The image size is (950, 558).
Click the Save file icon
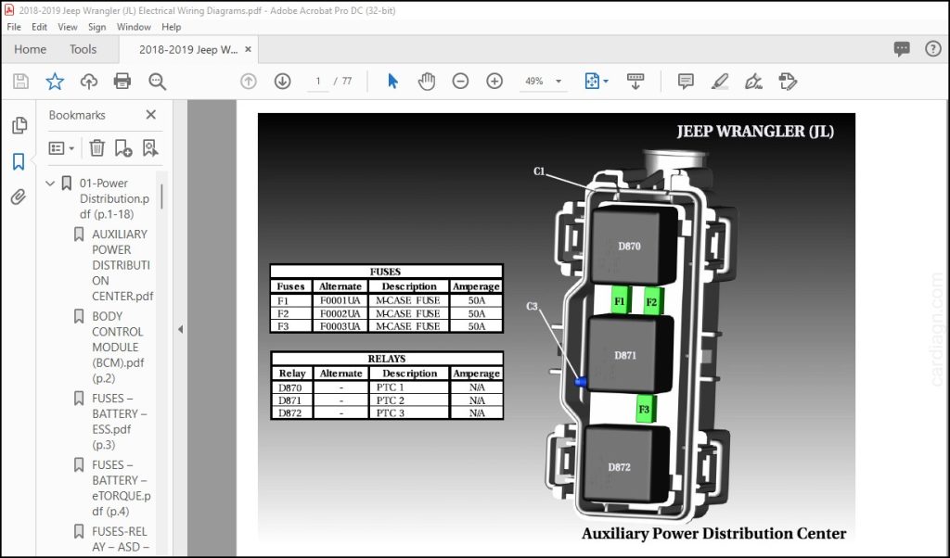click(20, 81)
